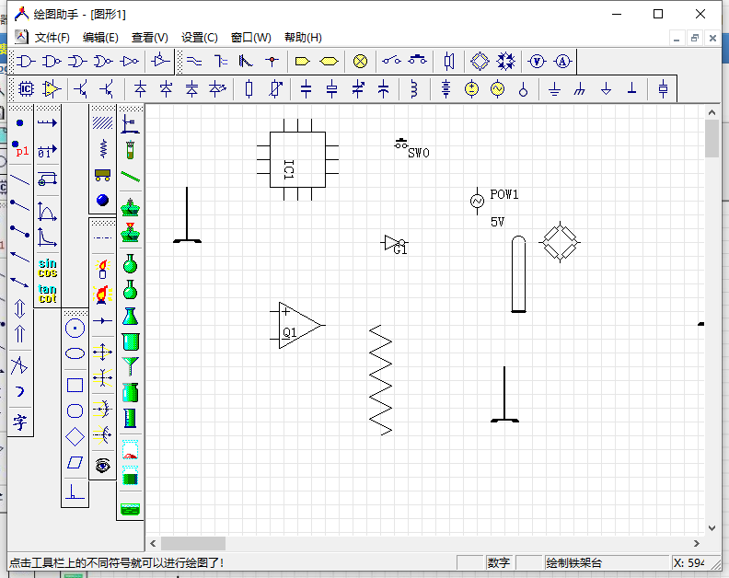Pick the inductor coil symbol
The width and height of the screenshot is (729, 578).
pos(414,88)
